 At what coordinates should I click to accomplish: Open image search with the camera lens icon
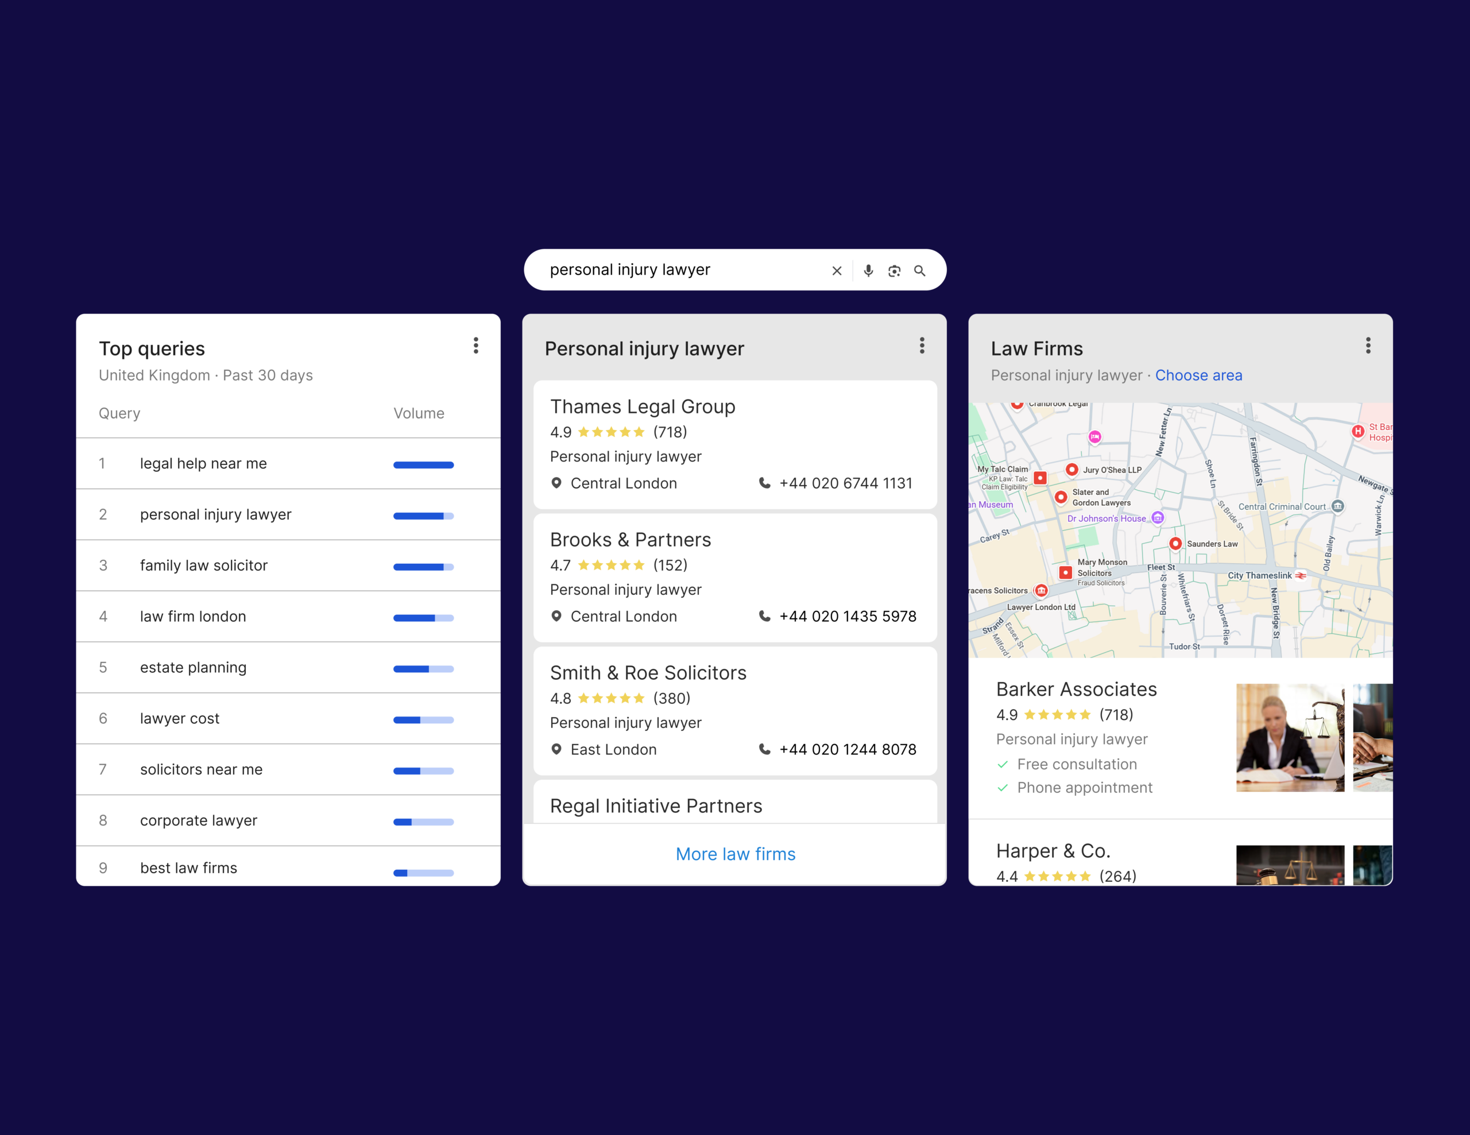(x=894, y=270)
